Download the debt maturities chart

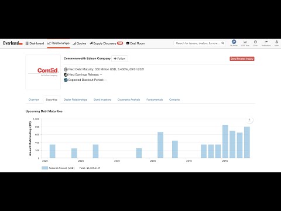tap(249, 120)
